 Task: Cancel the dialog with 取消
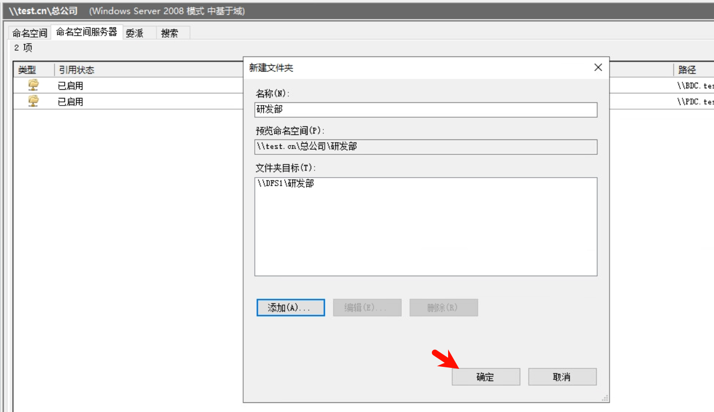click(562, 376)
